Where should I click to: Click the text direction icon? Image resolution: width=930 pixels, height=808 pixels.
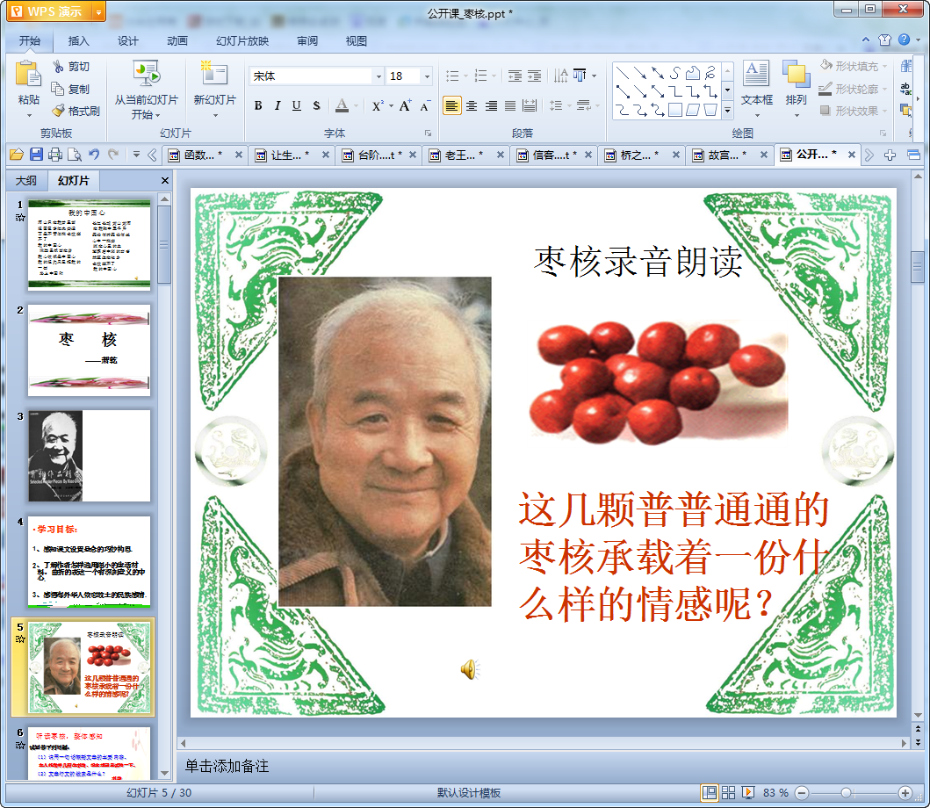(560, 76)
